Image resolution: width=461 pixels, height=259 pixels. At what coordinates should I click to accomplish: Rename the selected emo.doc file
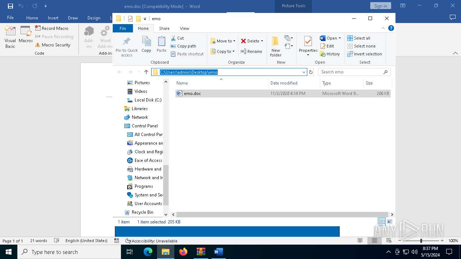click(x=251, y=51)
